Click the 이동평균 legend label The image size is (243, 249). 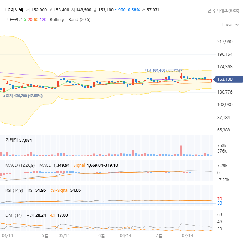point(14,20)
